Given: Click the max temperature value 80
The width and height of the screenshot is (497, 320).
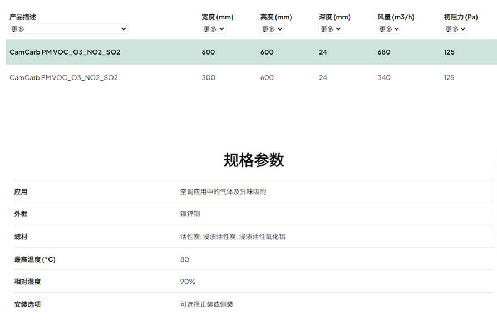Looking at the screenshot, I should tap(184, 259).
